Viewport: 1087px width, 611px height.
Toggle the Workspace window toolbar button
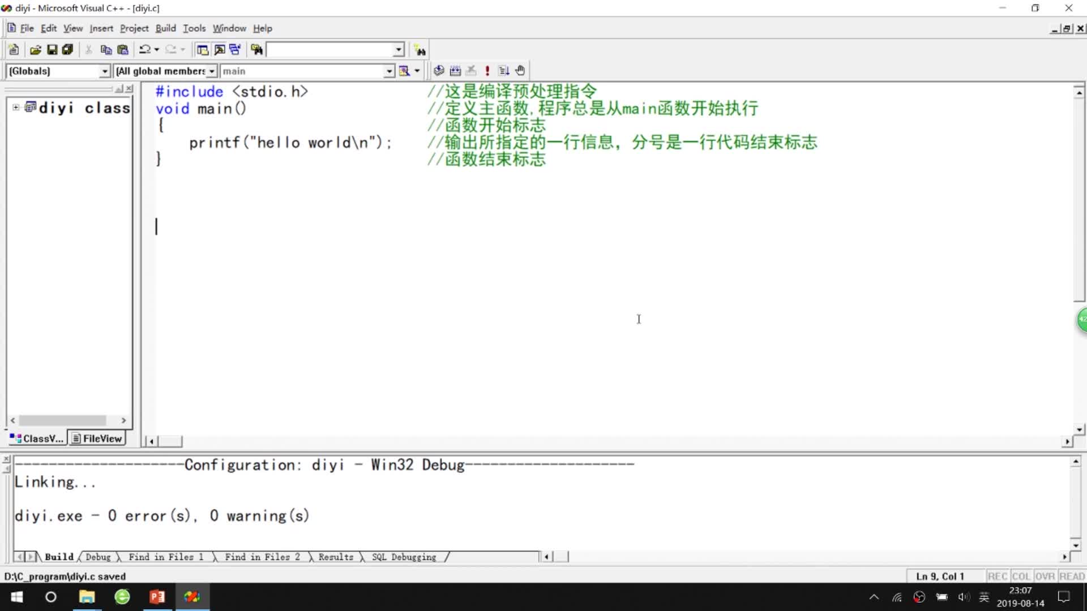coord(202,50)
